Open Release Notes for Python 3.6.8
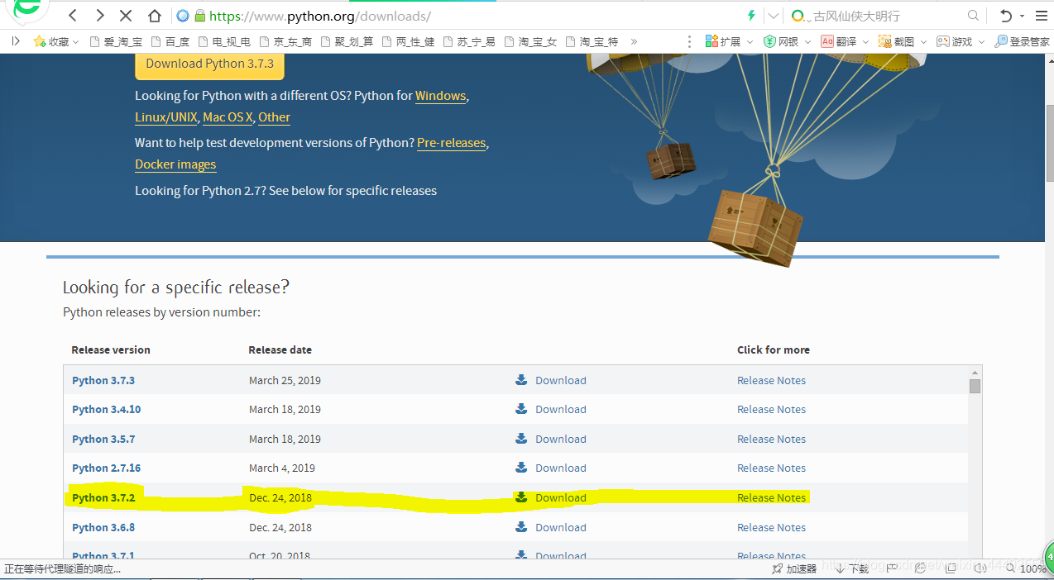Image resolution: width=1054 pixels, height=580 pixels. click(771, 527)
